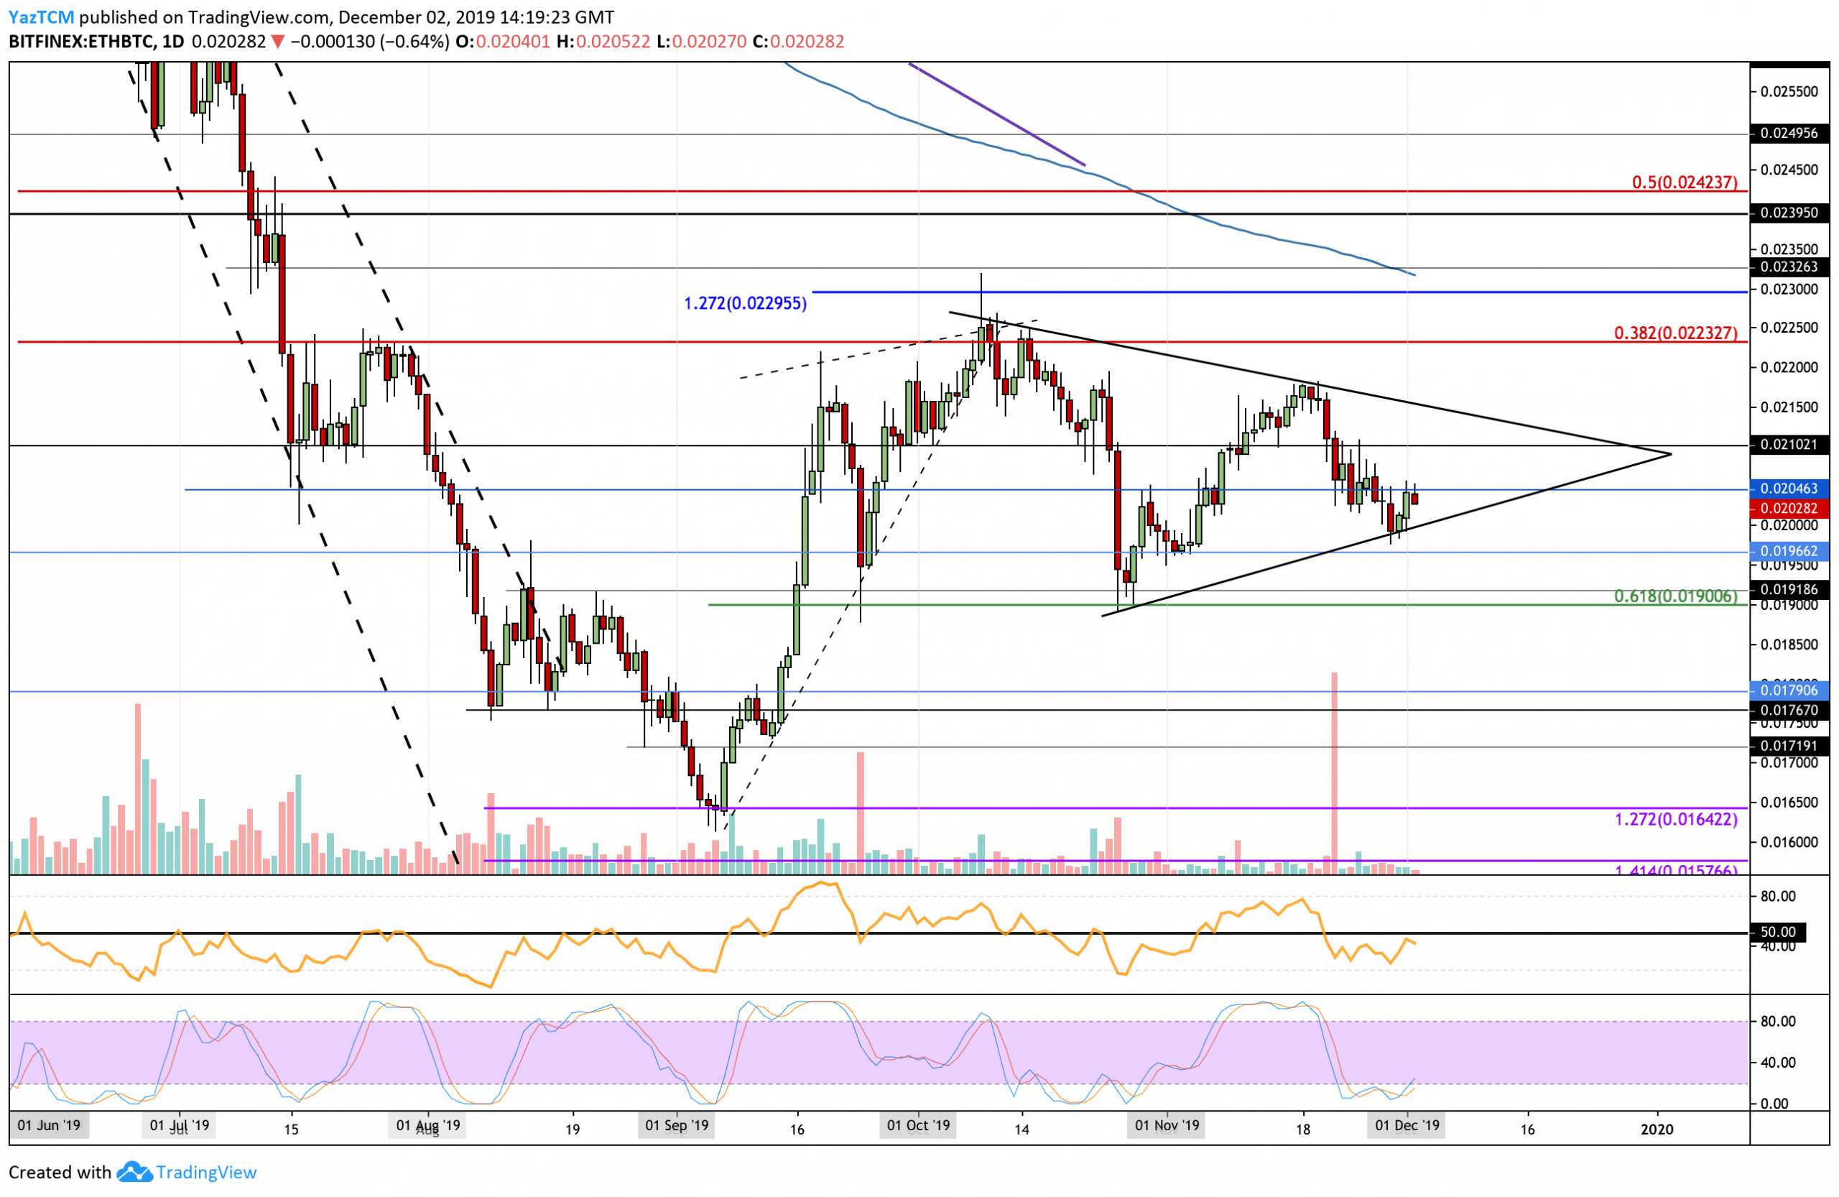
Task: Click the high price value H:0.020522
Action: (x=603, y=42)
